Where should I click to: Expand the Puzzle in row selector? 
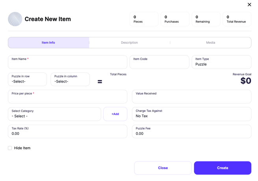(27, 79)
